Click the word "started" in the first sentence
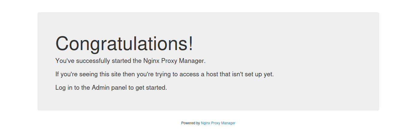406x135 pixels. [x=121, y=61]
